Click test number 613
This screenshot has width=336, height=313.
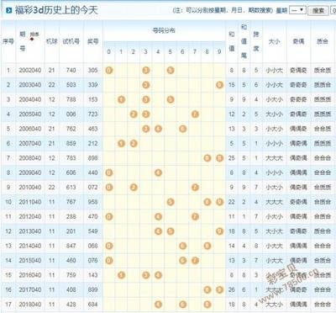pos(71,187)
